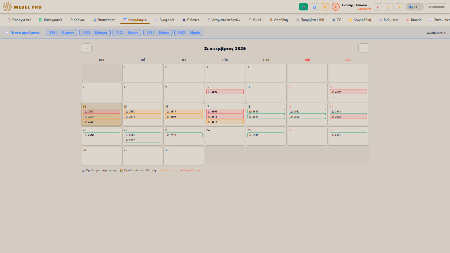The width and height of the screenshot is (450, 253).
Task: Toggle the moon theme icon button
Action: coord(389,7)
